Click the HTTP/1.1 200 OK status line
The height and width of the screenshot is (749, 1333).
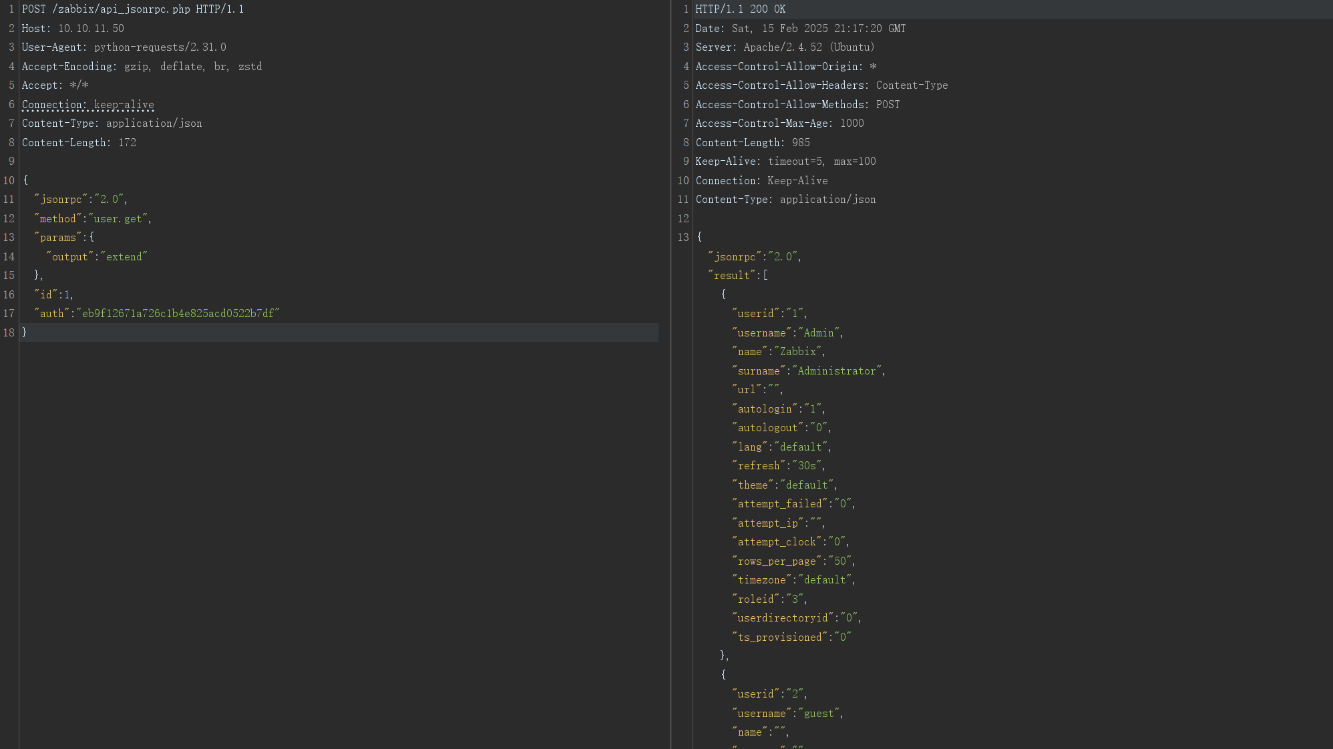(741, 9)
